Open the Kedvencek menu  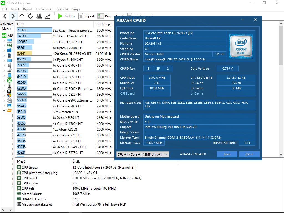43,9
